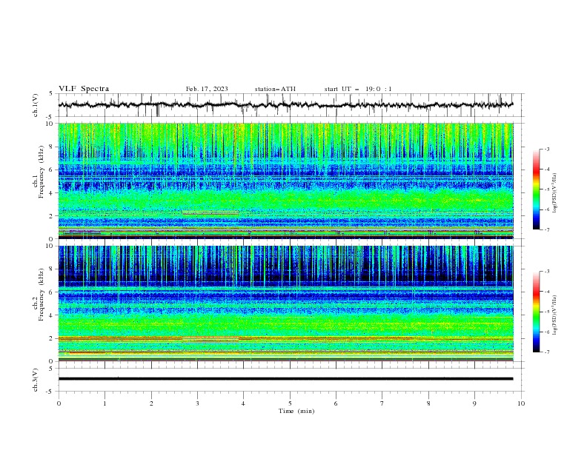Click time axis tick label 10
This screenshot has height=453, width=587.
[521, 403]
